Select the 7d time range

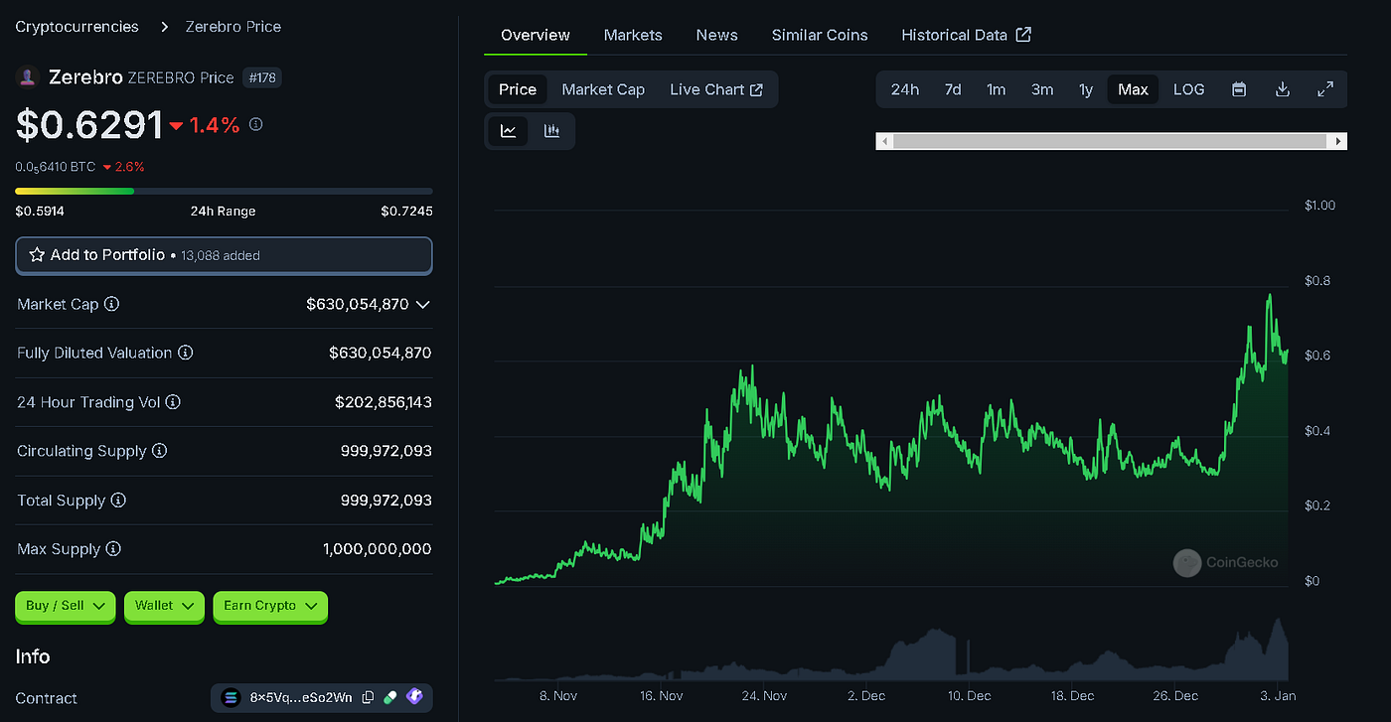pyautogui.click(x=953, y=89)
